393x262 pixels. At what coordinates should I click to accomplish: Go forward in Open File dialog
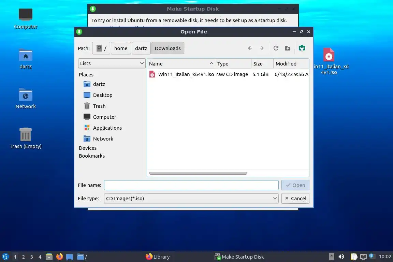(x=261, y=48)
